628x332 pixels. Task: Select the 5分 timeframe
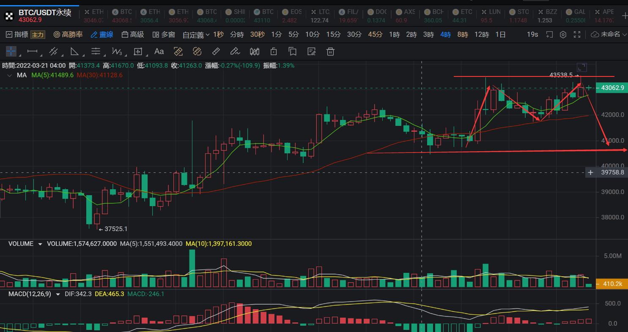point(293,35)
